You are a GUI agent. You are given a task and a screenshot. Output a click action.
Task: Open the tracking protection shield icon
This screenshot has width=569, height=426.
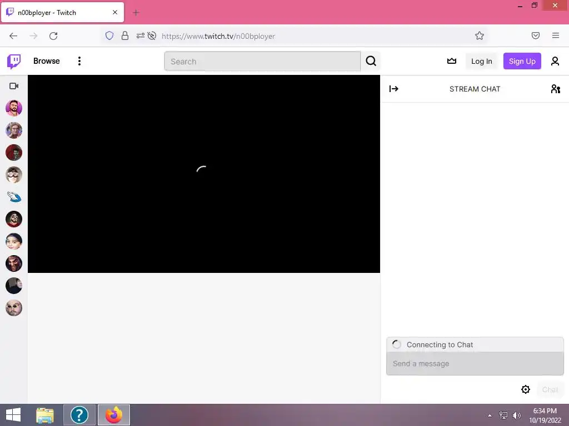109,35
